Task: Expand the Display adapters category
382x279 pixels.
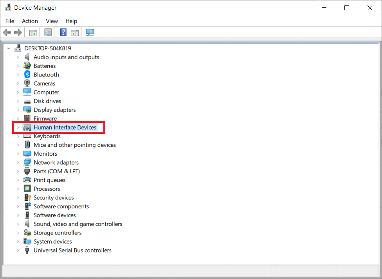Action: click(18, 110)
